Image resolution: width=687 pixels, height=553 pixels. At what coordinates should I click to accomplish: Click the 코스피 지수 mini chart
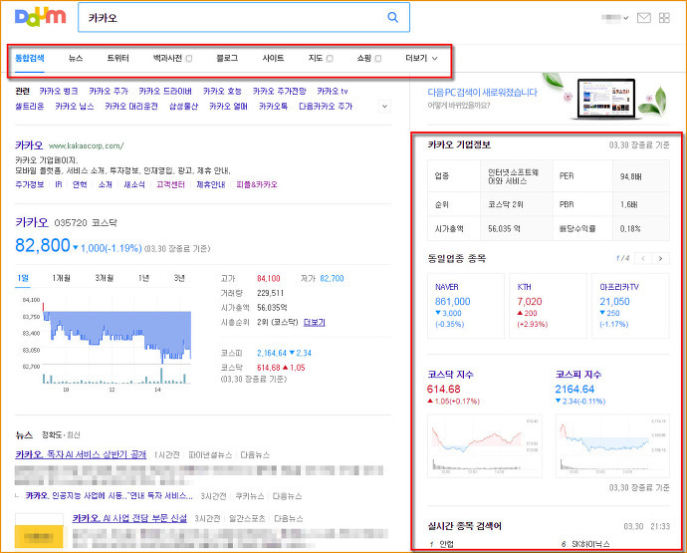coord(612,445)
